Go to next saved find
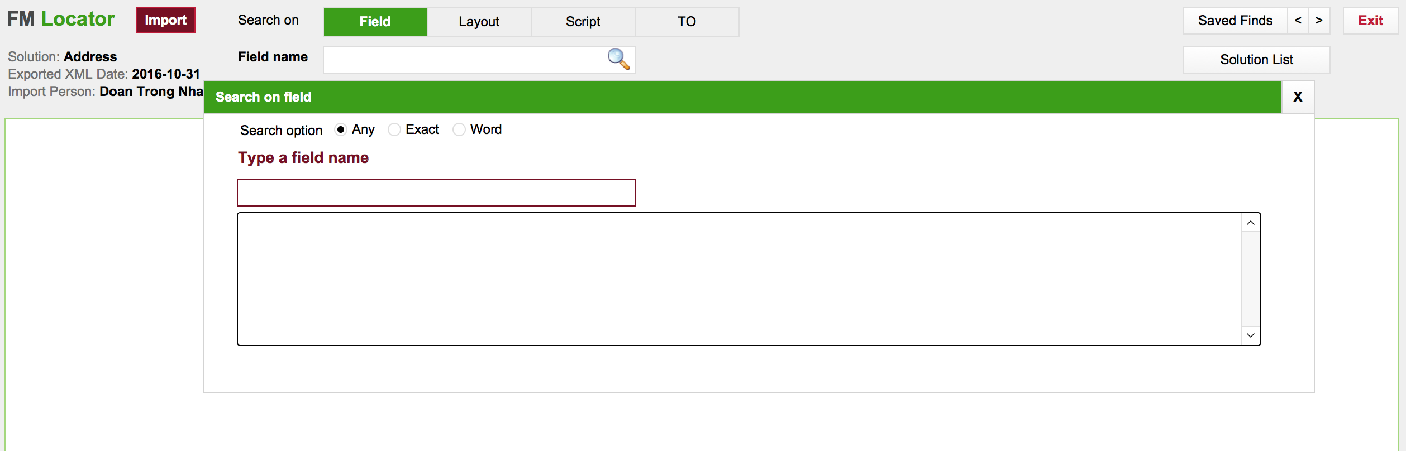This screenshot has width=1406, height=451. pyautogui.click(x=1319, y=21)
